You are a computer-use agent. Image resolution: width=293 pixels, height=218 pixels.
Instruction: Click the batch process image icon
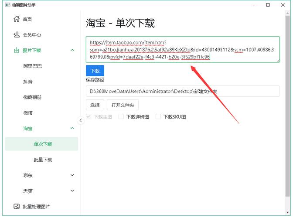tap(17, 206)
